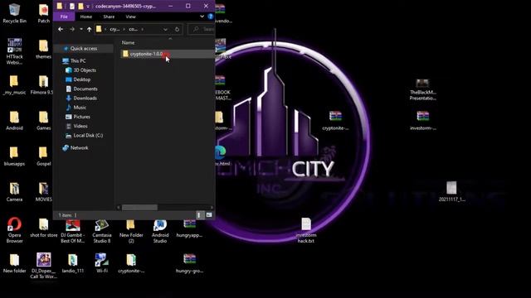The height and width of the screenshot is (298, 531).
Task: Open Music in navigation pane
Action: (80, 108)
